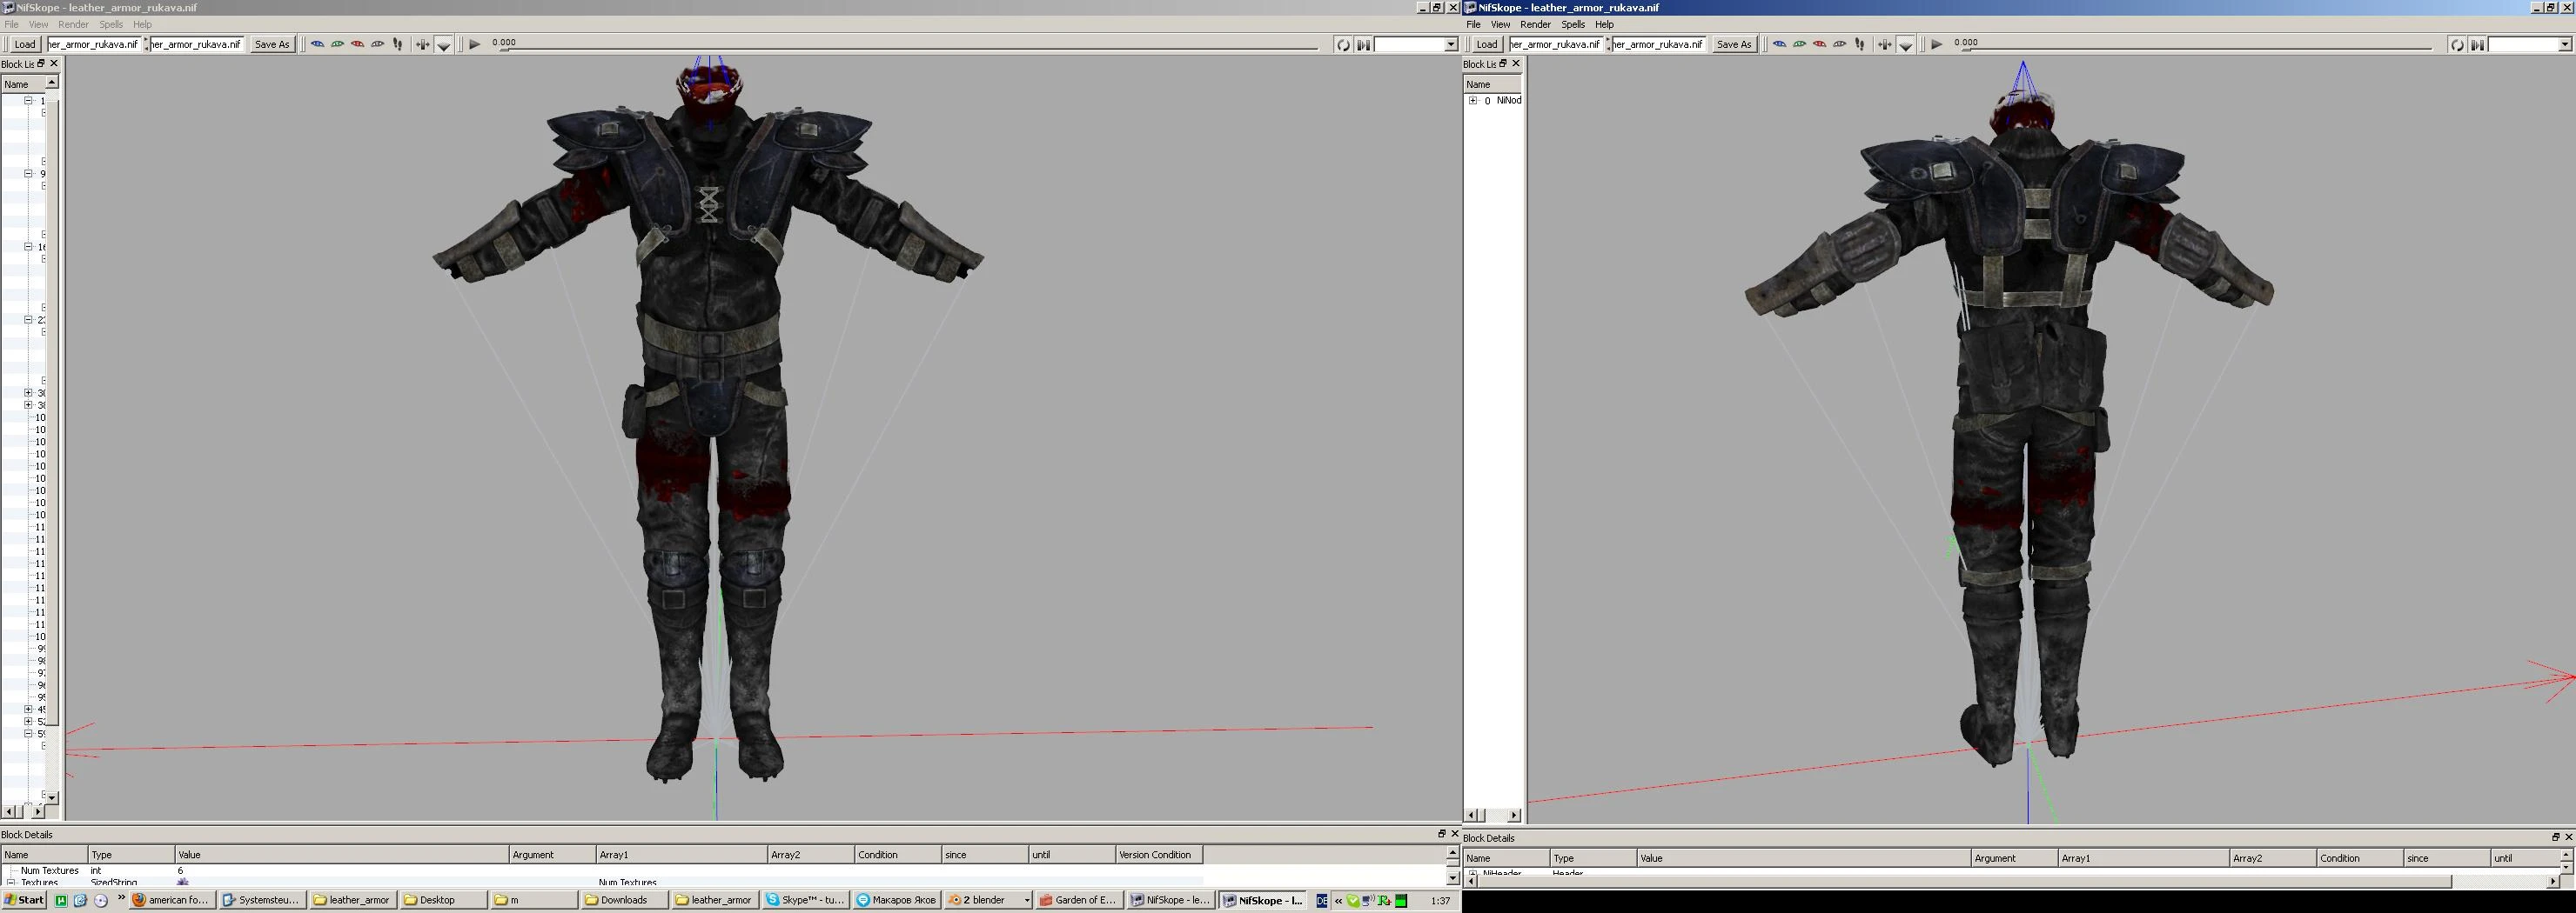Image resolution: width=2576 pixels, height=913 pixels.
Task: Click the DE language indicator in the tray
Action: (1321, 900)
